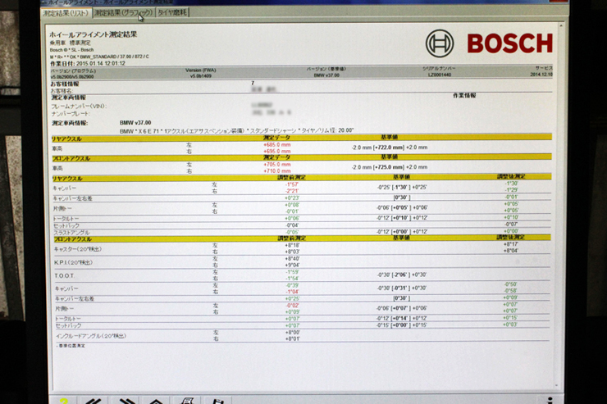The width and height of the screenshot is (607, 404).
Task: Click post-adjustment front camber value -0°58'
Action: tap(510, 291)
